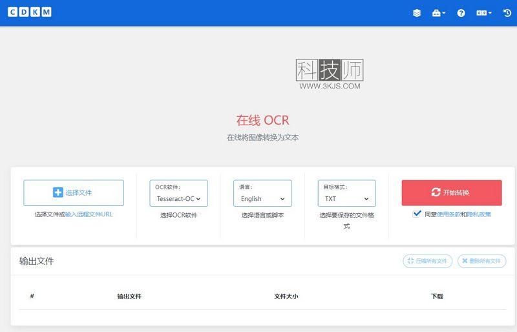Open the 语言 English dropdown
The image size is (517, 332).
pos(263,193)
